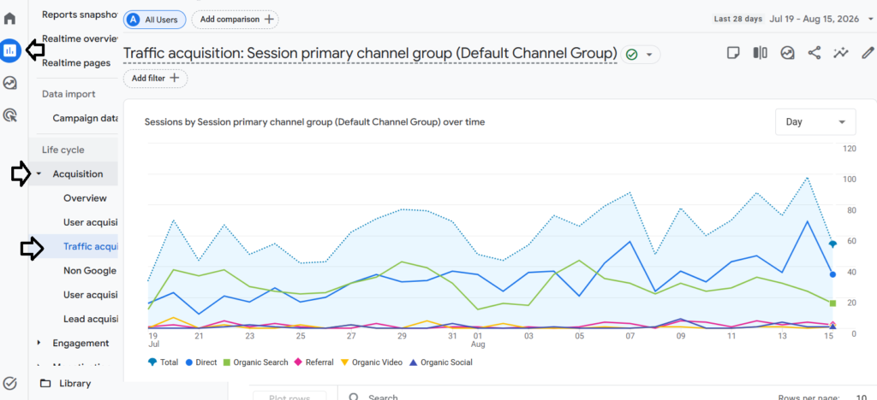
Task: Open the Insights sparkline icon
Action: 841,53
